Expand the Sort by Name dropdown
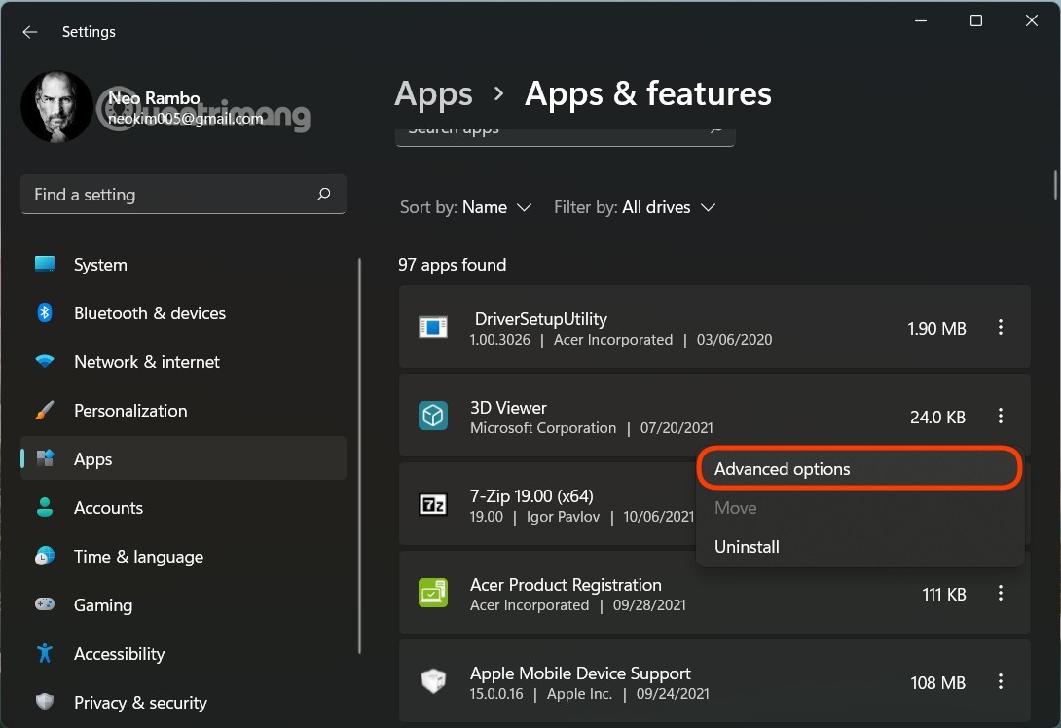This screenshot has height=728, width=1061. [x=466, y=207]
